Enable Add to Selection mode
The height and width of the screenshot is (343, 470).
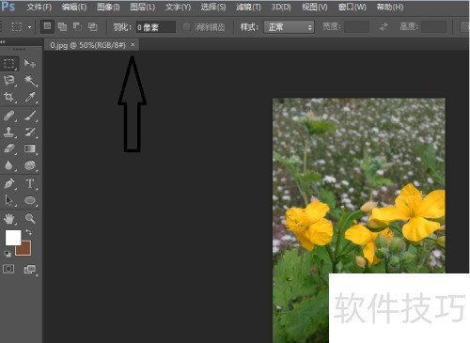(63, 27)
